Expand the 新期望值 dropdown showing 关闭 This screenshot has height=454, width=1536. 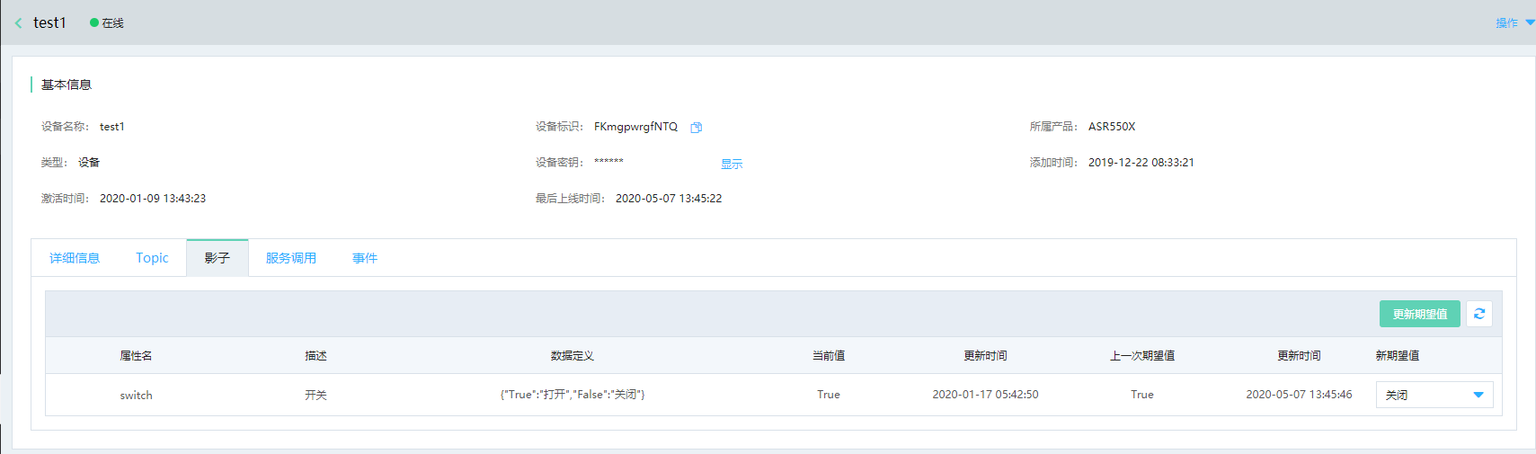point(1434,395)
